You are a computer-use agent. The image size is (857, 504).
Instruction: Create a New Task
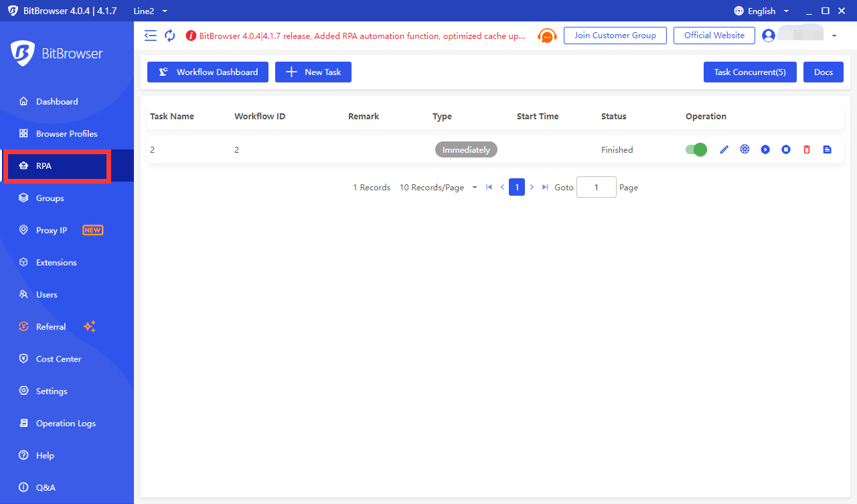[313, 72]
